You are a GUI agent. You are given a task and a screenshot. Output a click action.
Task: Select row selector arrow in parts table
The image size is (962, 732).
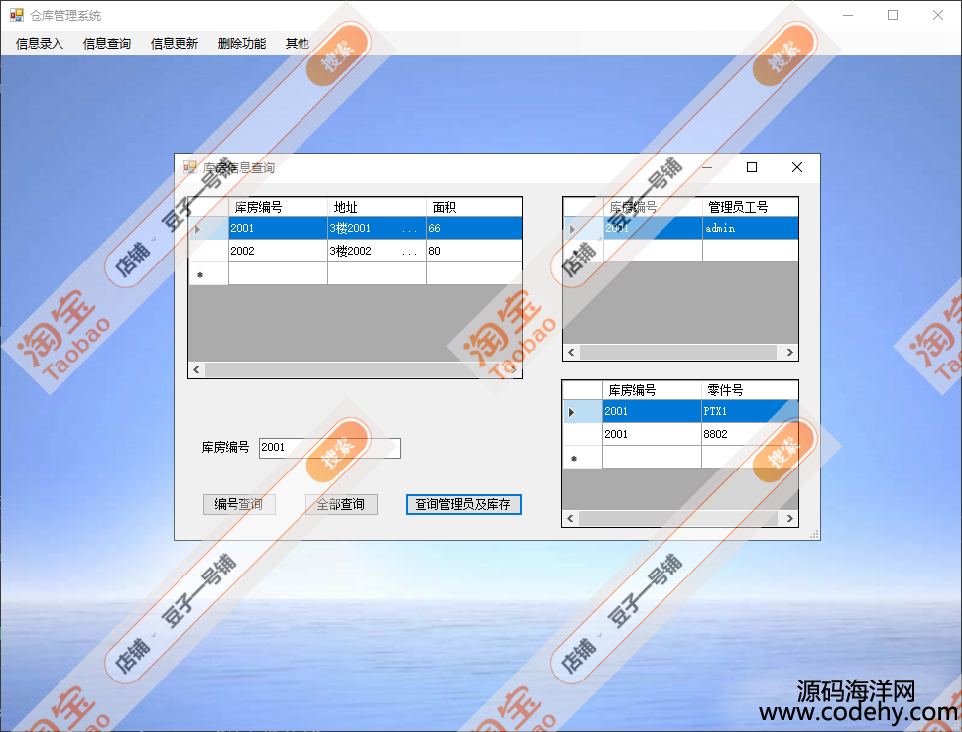pyautogui.click(x=583, y=411)
